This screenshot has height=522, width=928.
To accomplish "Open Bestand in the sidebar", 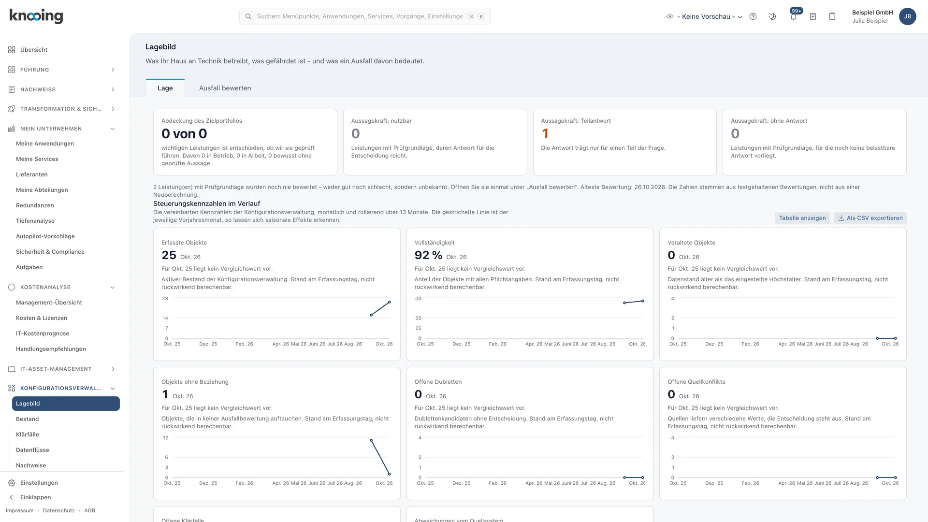I will tap(66, 419).
